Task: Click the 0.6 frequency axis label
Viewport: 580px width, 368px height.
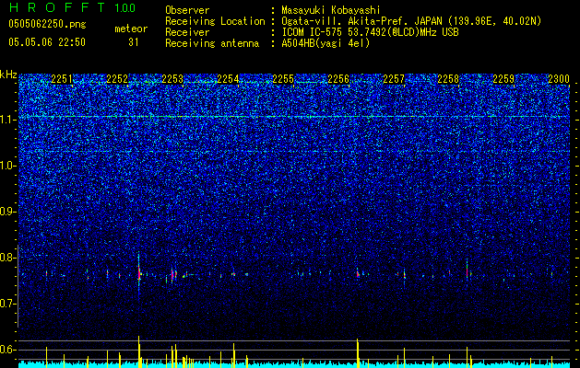Action: coord(8,350)
